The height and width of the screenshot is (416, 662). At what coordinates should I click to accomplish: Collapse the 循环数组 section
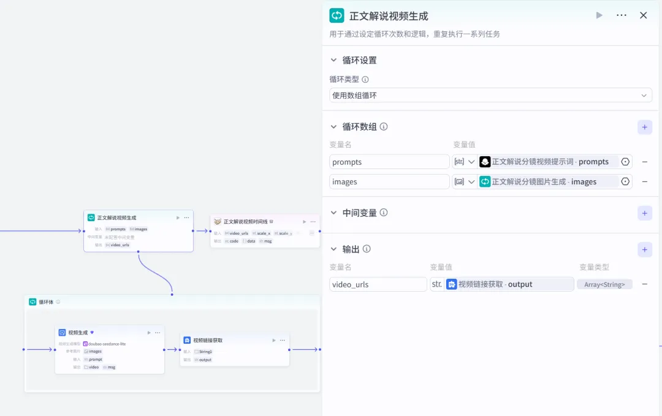coord(333,127)
